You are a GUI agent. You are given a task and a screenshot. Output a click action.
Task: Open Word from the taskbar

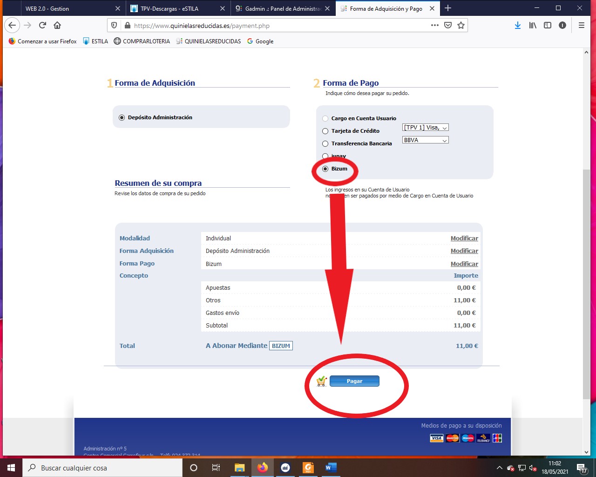coord(331,468)
